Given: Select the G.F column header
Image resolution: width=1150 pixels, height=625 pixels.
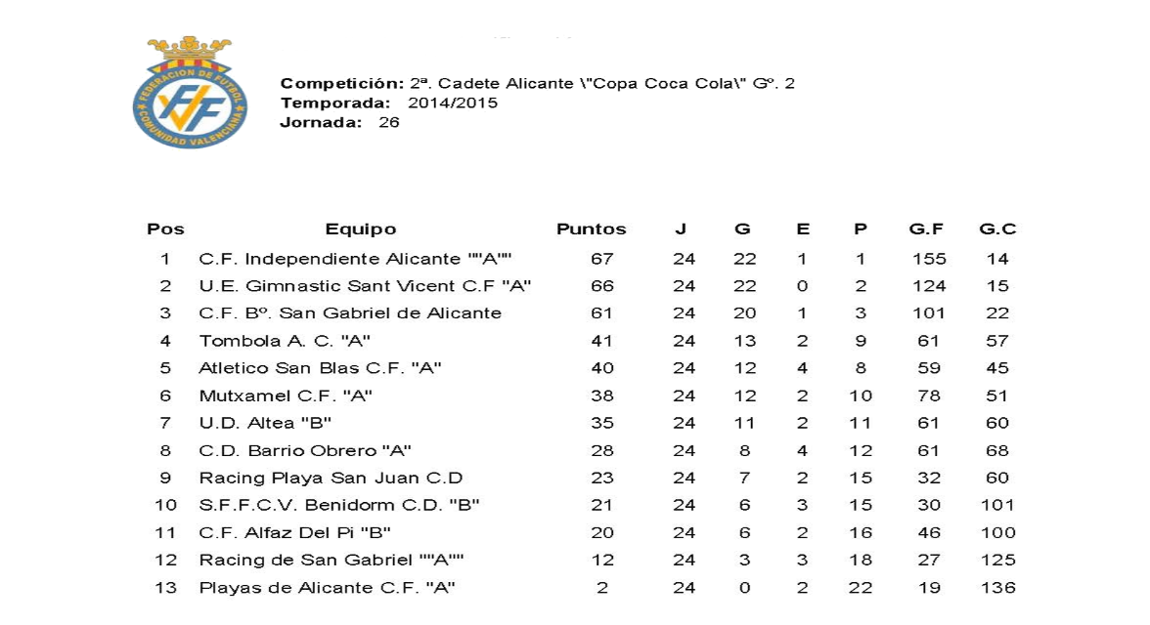Looking at the screenshot, I should click(926, 229).
